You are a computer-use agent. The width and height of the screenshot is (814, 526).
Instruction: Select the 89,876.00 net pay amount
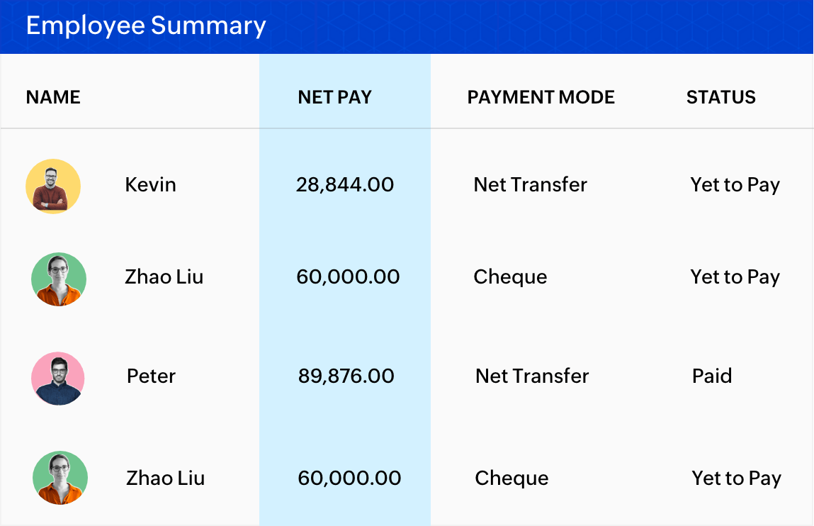[x=346, y=376]
